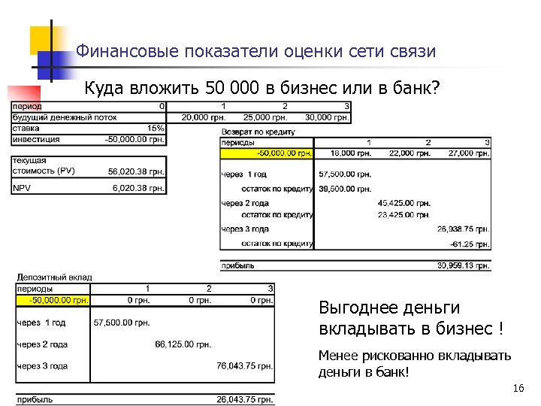Click "через 2 года" in the deposit table

tap(42, 344)
